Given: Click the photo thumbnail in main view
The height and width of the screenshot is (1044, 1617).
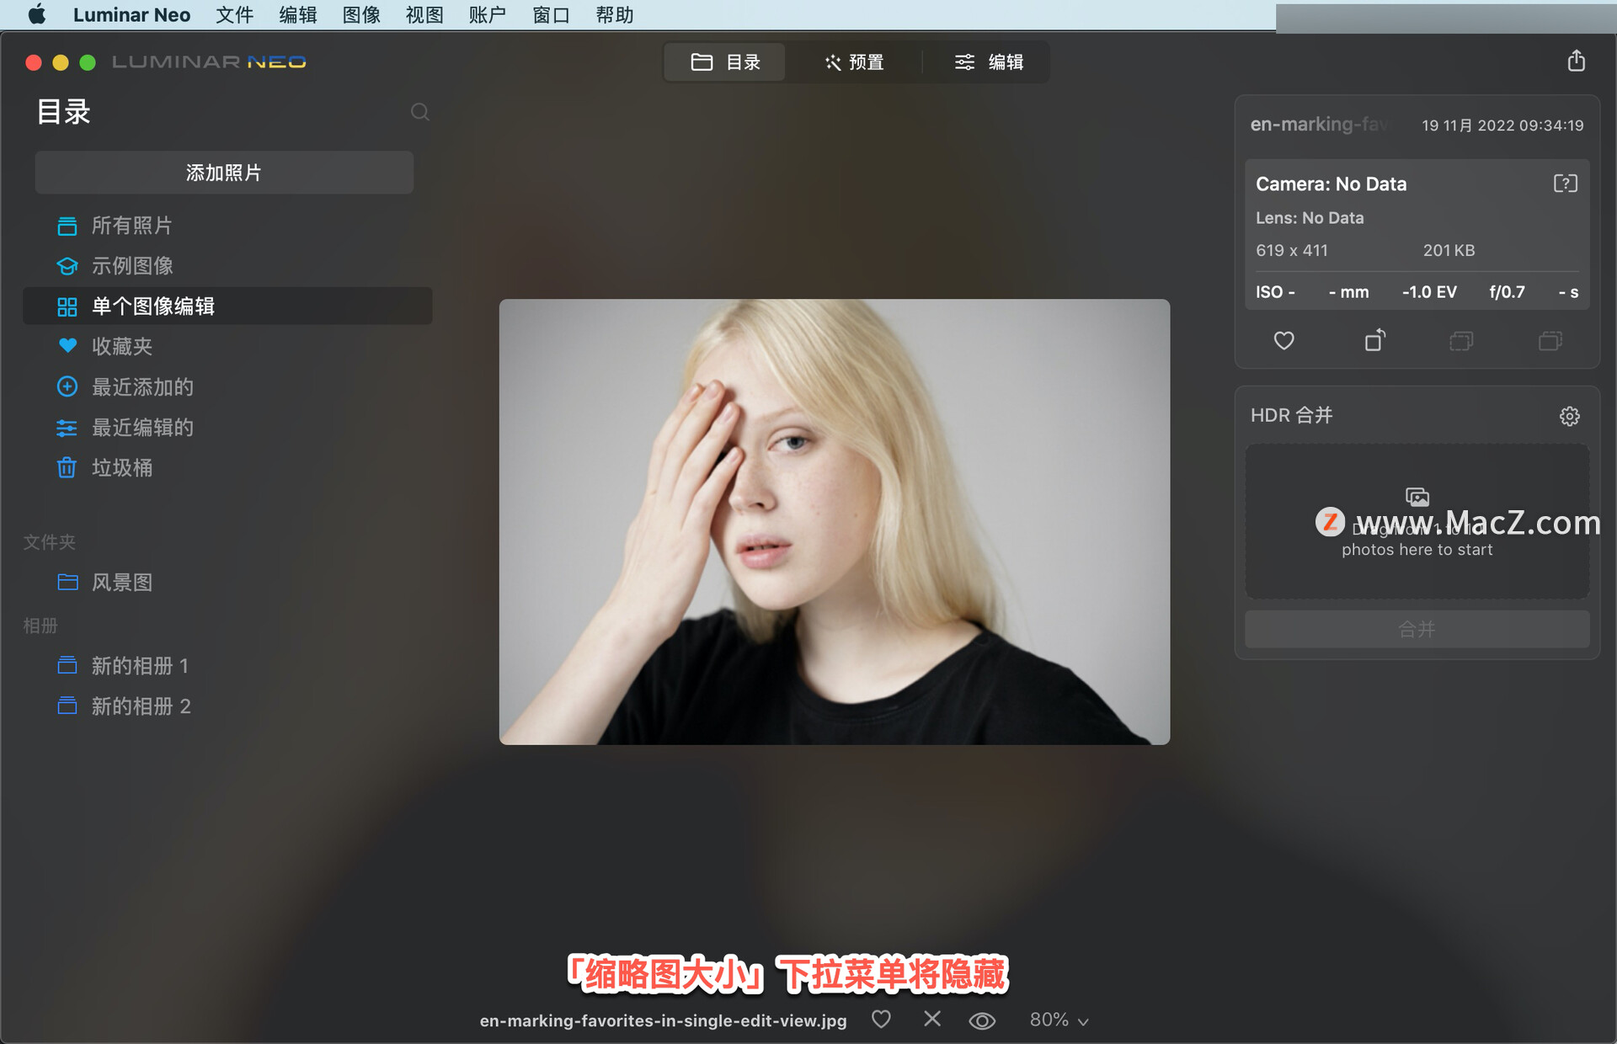Looking at the screenshot, I should click(833, 522).
